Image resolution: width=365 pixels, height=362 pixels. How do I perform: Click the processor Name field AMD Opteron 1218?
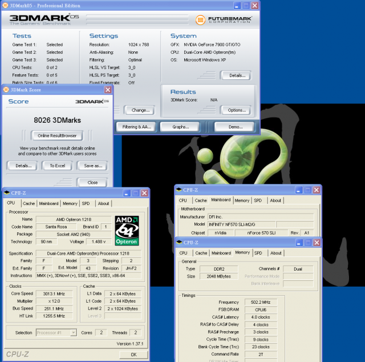[x=74, y=219]
